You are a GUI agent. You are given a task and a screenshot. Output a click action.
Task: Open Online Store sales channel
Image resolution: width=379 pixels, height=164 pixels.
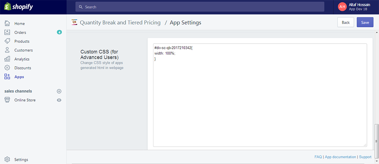tap(25, 100)
